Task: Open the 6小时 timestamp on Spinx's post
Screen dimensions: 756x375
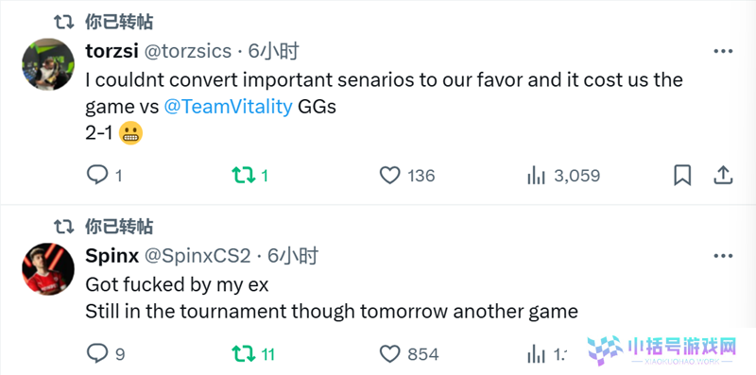Action: coord(293,256)
